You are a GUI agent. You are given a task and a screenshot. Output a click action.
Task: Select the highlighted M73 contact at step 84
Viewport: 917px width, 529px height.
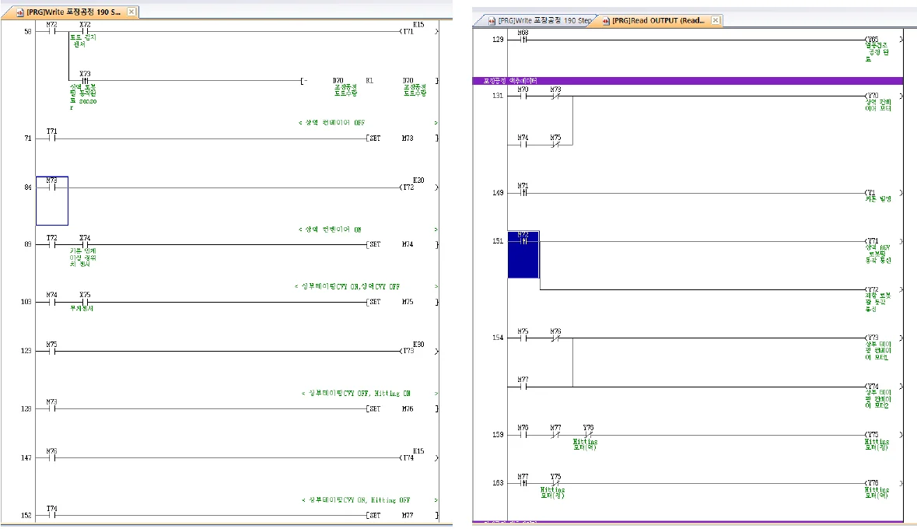[x=52, y=187]
